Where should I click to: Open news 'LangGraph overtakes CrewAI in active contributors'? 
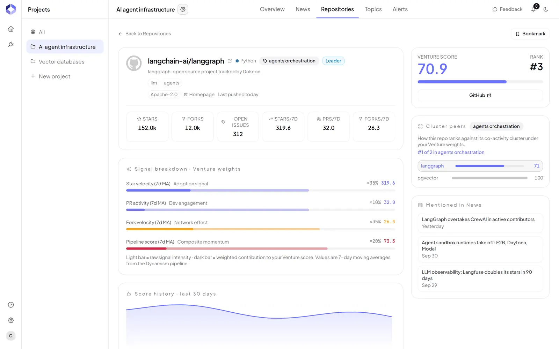click(x=480, y=223)
